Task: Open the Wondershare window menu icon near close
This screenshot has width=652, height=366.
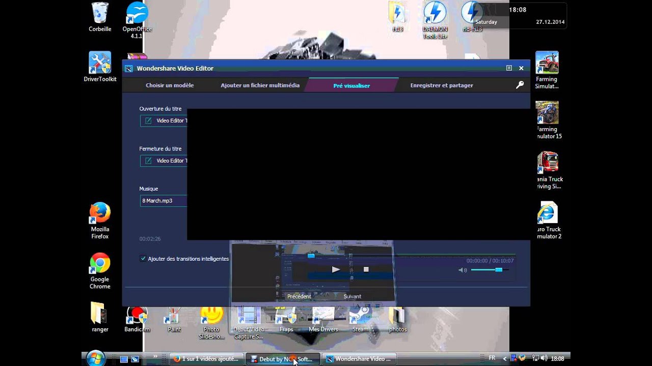Action: 509,68
